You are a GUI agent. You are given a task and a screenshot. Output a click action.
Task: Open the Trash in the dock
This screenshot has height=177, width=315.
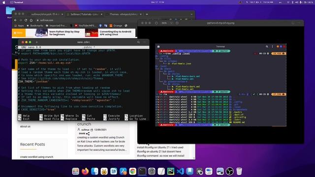pos(239,171)
